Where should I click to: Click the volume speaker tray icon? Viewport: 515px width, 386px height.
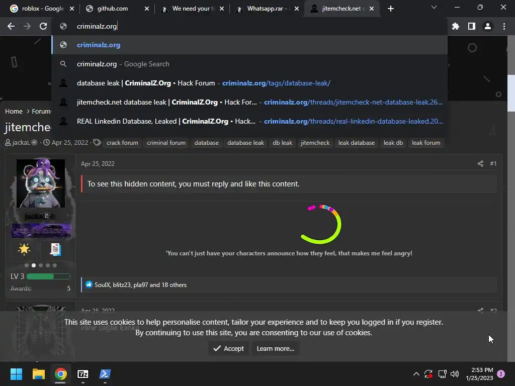pos(455,374)
